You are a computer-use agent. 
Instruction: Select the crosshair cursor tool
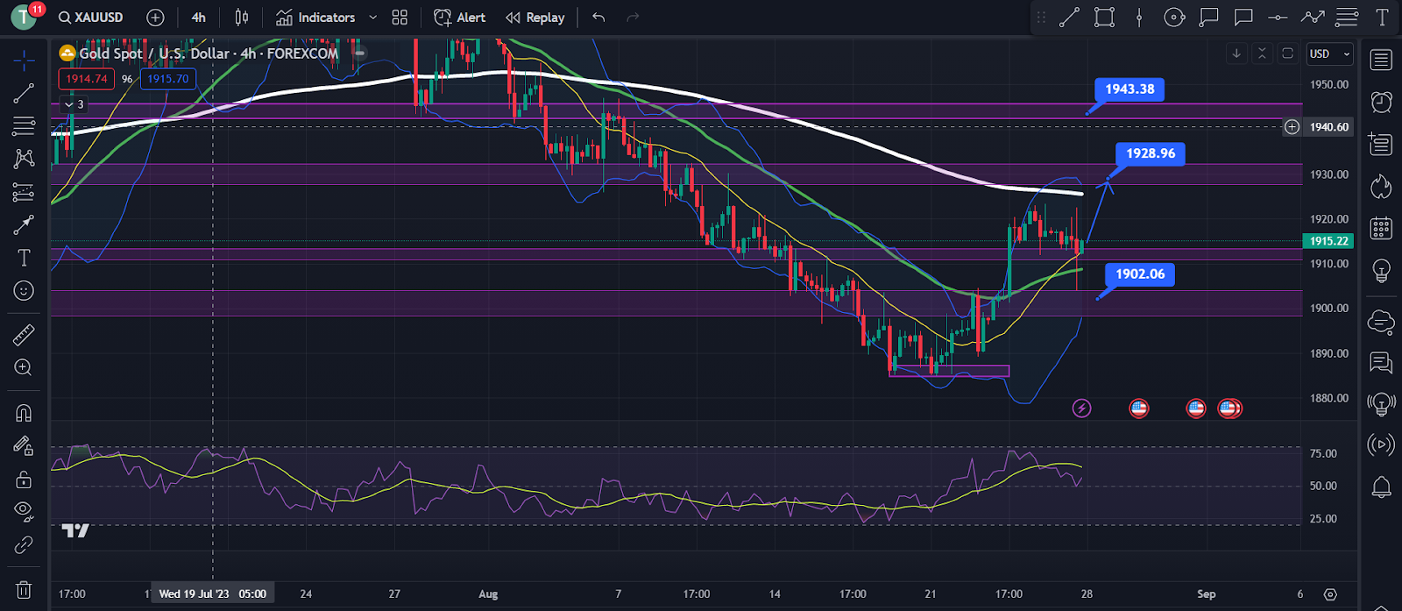pos(24,60)
